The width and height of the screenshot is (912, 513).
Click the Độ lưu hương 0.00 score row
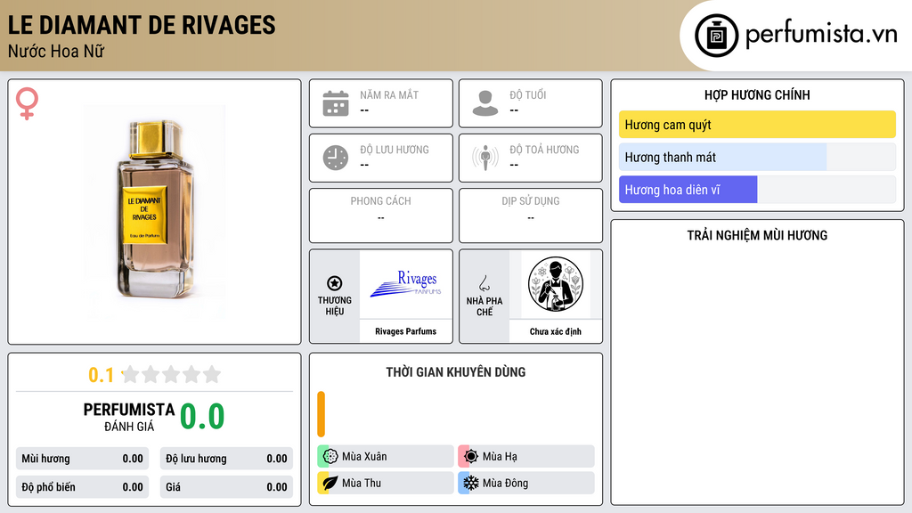point(226,459)
